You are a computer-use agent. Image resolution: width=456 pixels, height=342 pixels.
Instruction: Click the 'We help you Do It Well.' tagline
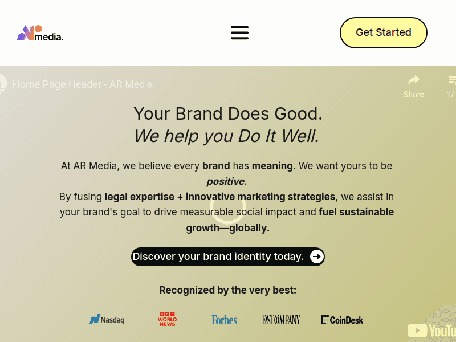pos(226,136)
